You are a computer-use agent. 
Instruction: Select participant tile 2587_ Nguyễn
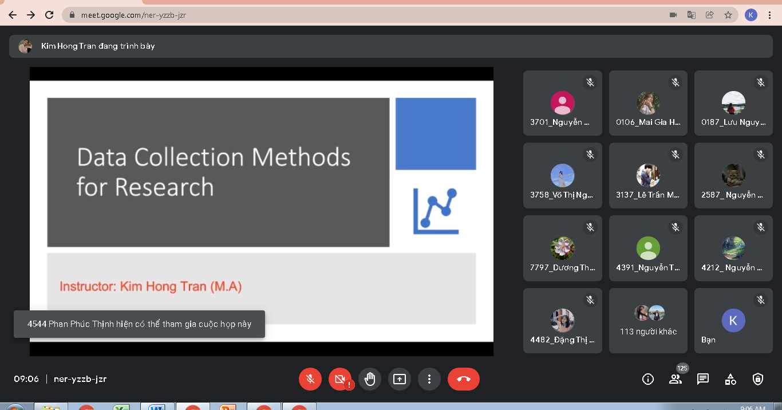pyautogui.click(x=733, y=175)
